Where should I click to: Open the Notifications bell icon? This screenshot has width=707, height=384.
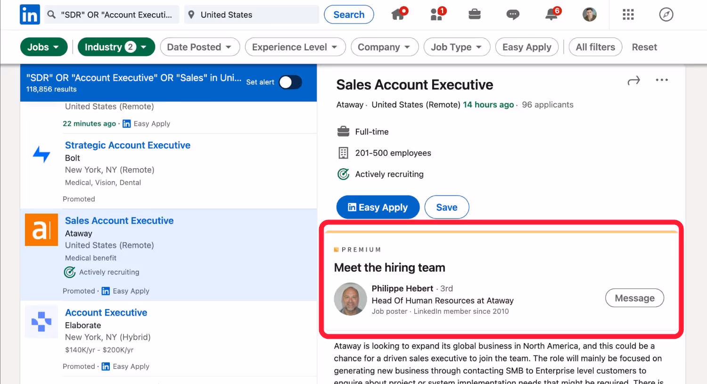point(551,14)
